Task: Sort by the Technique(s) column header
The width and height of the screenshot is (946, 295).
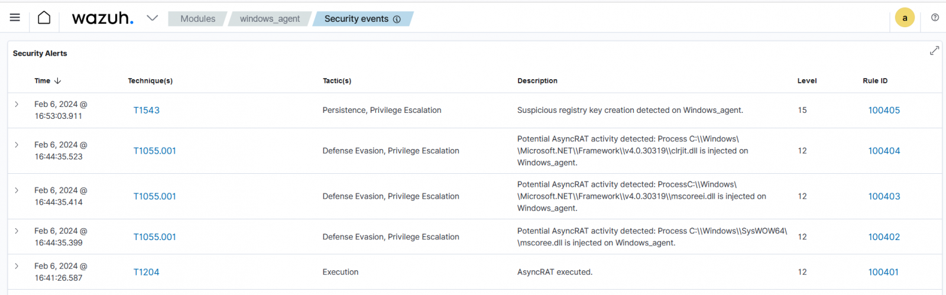Action: [x=150, y=81]
